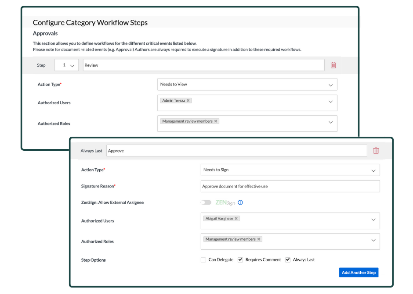
Task: Click the ZenSign logo
Action: (x=226, y=202)
